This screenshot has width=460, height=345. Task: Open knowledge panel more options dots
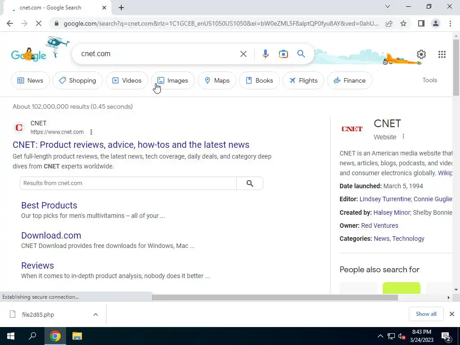(x=403, y=137)
